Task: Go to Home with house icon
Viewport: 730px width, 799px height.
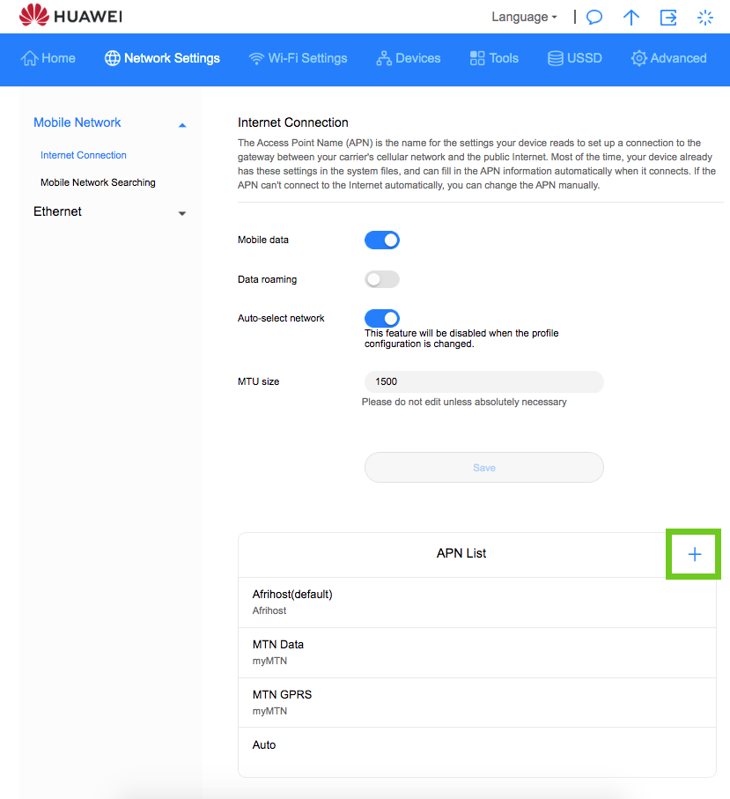Action: tap(48, 58)
